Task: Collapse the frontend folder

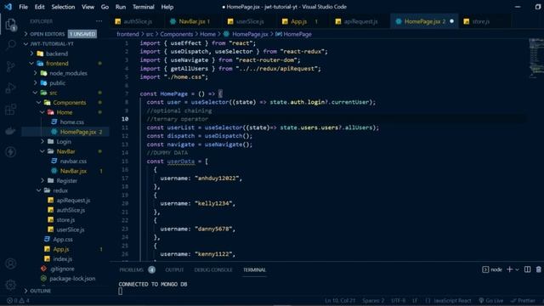Action: tap(57, 64)
